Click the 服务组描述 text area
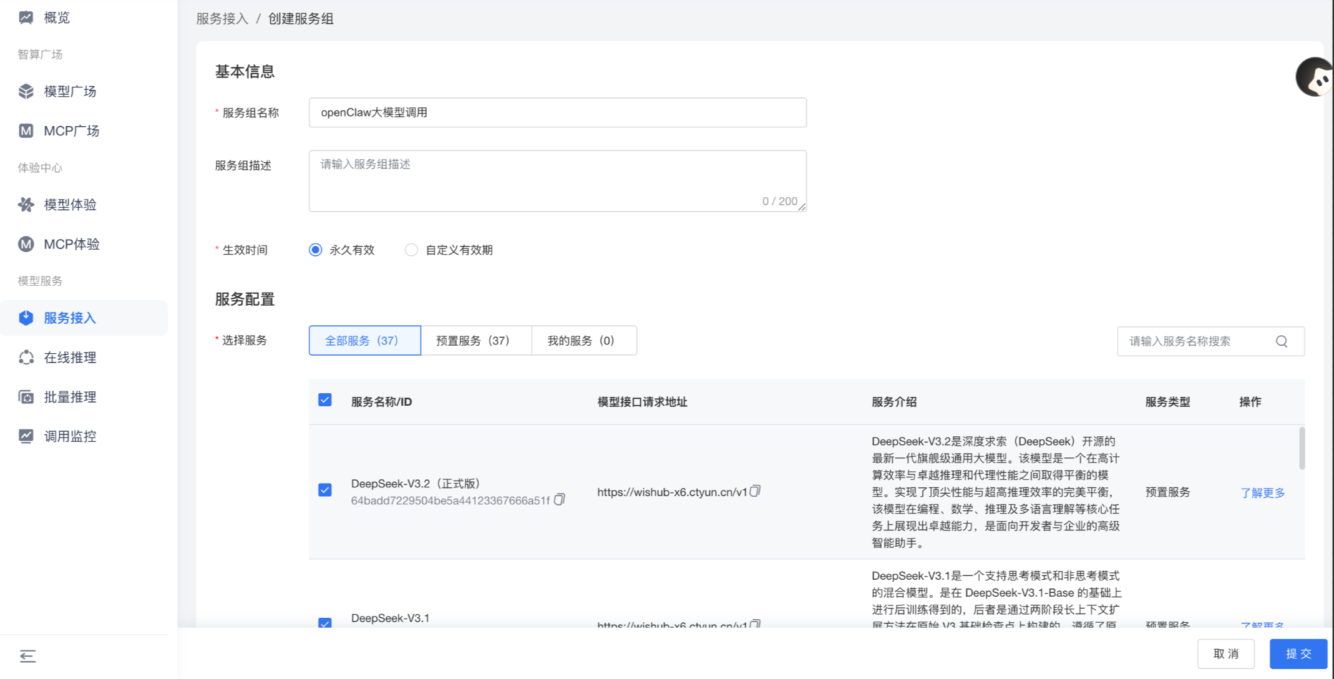The height and width of the screenshot is (679, 1334). click(557, 181)
